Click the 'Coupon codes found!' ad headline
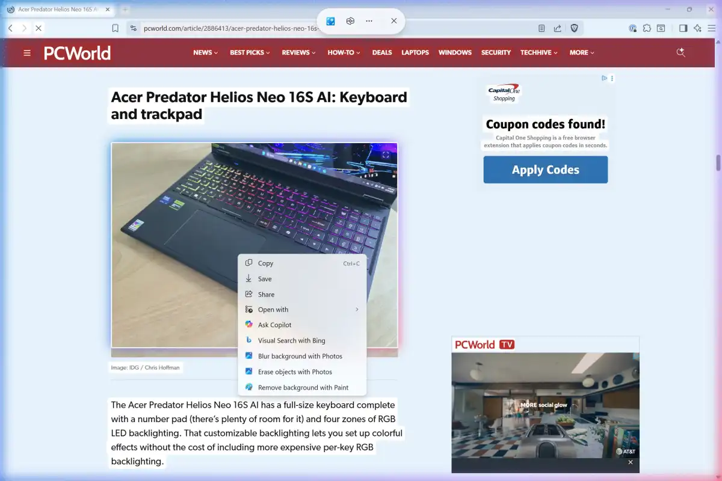The height and width of the screenshot is (481, 722). click(546, 124)
